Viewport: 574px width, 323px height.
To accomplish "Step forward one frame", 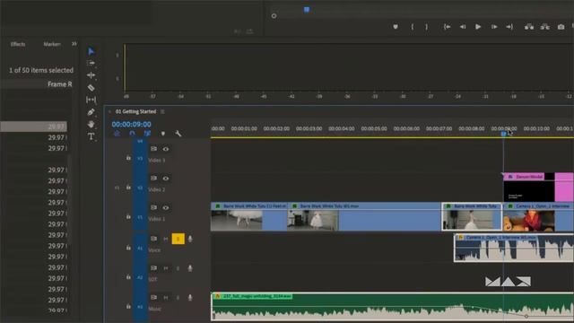I will pyautogui.click(x=494, y=27).
